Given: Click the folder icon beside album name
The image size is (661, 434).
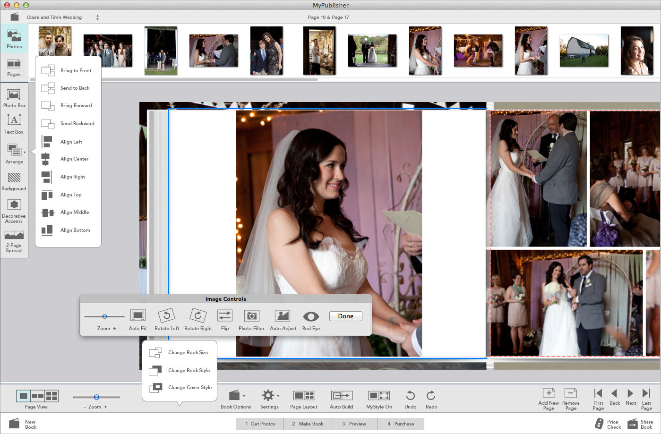Looking at the screenshot, I should click(15, 17).
